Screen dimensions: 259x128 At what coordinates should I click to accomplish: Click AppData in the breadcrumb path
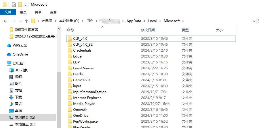click(x=134, y=21)
